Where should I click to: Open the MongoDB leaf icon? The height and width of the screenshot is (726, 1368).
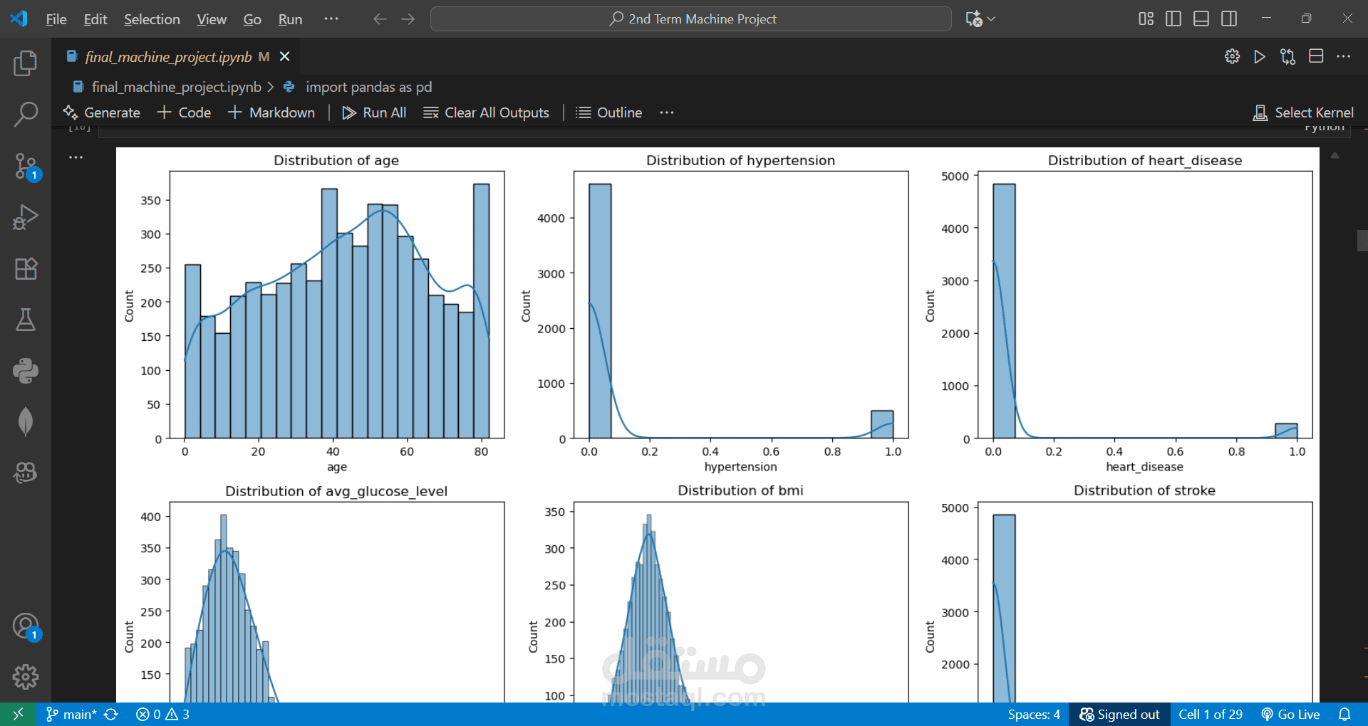26,421
